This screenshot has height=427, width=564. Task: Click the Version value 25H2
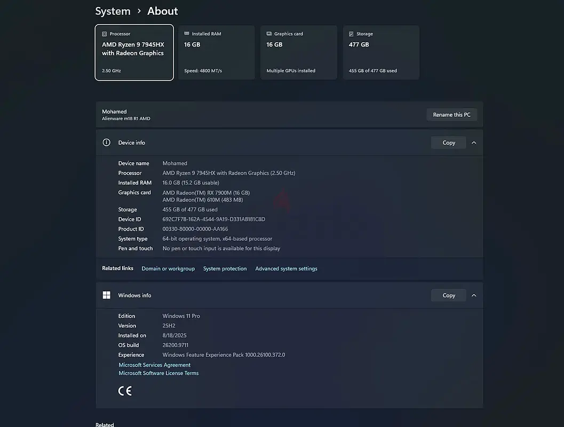tap(169, 326)
